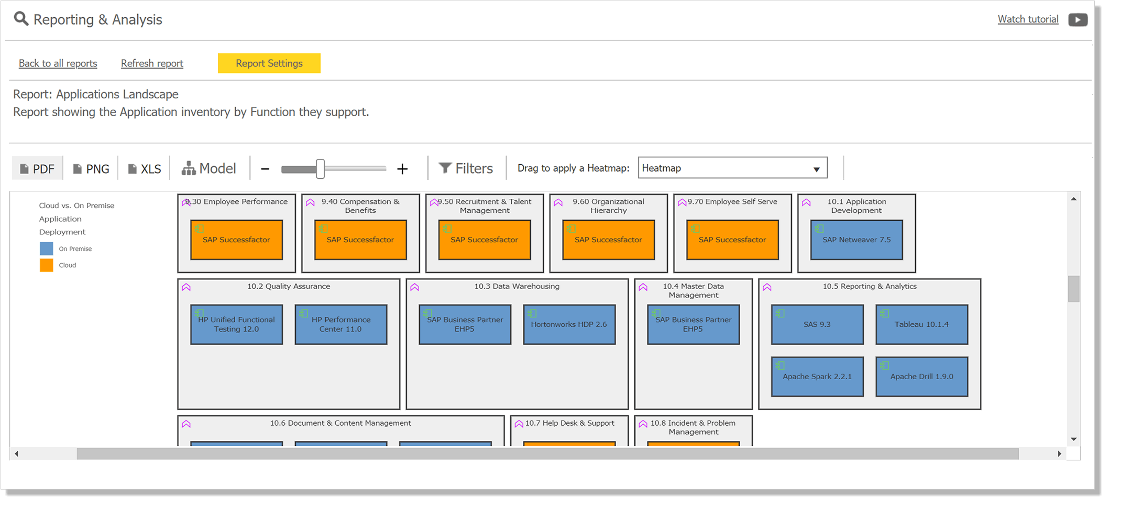
Task: Select the SAS 9.3 application
Action: coord(817,324)
